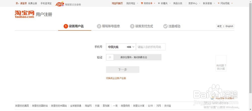Select the 注册成功 step tab
The width and height of the screenshot is (252, 111).
pyautogui.click(x=172, y=26)
